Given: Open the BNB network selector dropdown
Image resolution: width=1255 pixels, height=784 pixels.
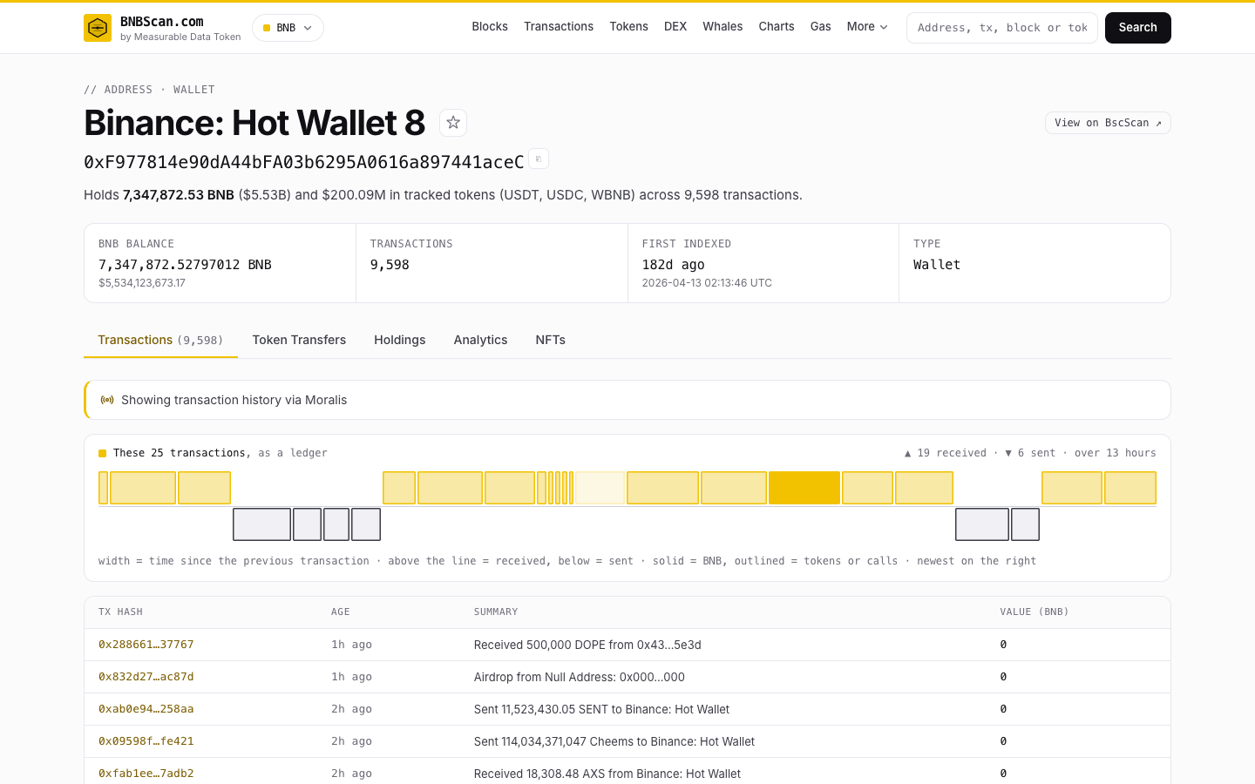Looking at the screenshot, I should (x=288, y=28).
